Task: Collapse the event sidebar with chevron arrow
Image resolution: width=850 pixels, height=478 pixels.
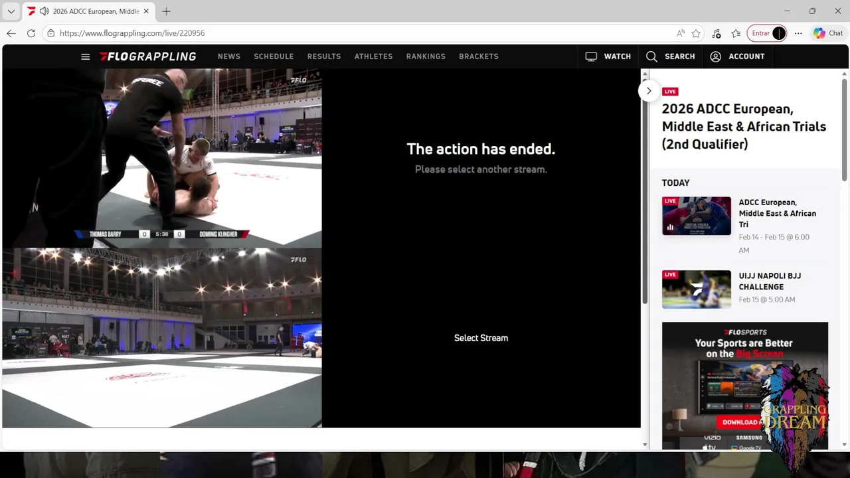Action: [x=649, y=91]
